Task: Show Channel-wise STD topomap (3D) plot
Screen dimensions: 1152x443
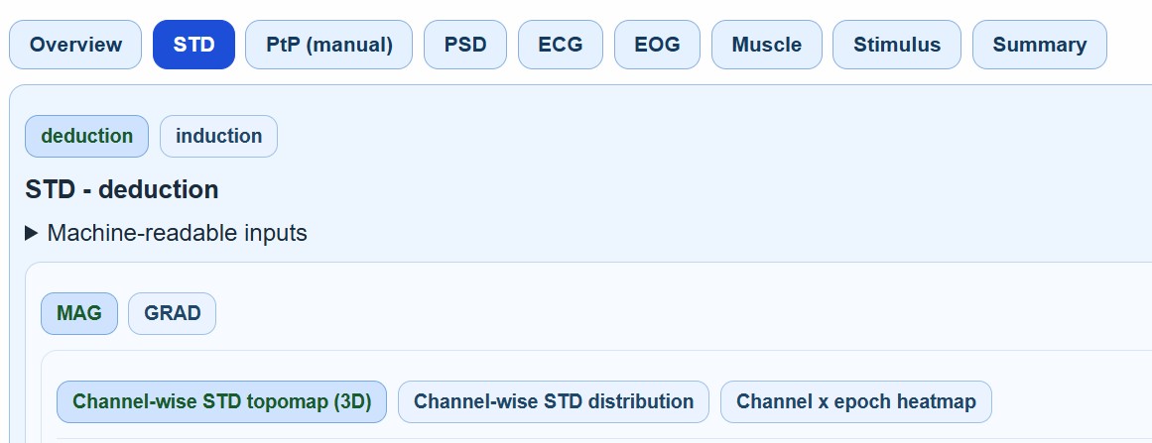Action: click(221, 401)
